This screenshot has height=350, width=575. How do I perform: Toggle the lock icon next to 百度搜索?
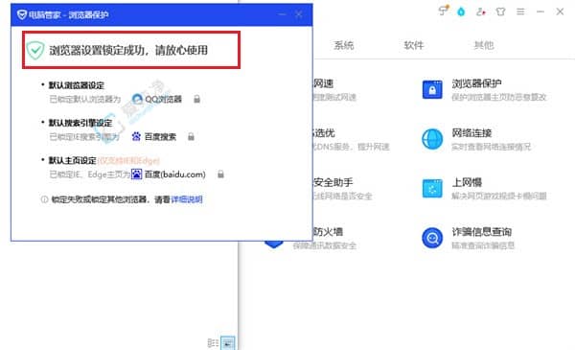191,137
